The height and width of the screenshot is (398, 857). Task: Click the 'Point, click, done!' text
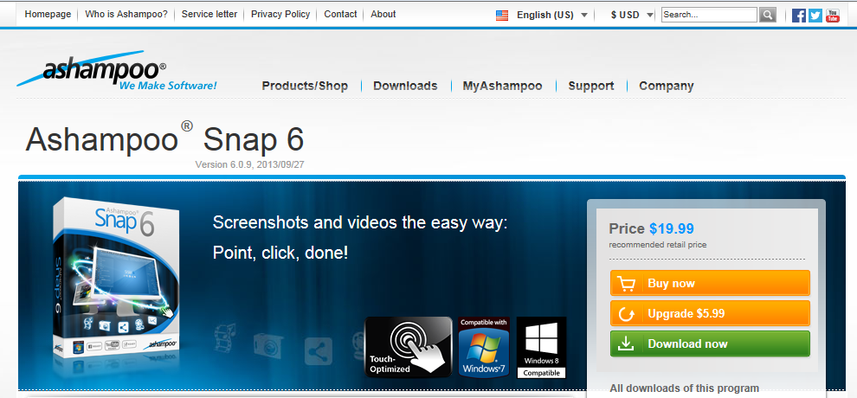280,253
